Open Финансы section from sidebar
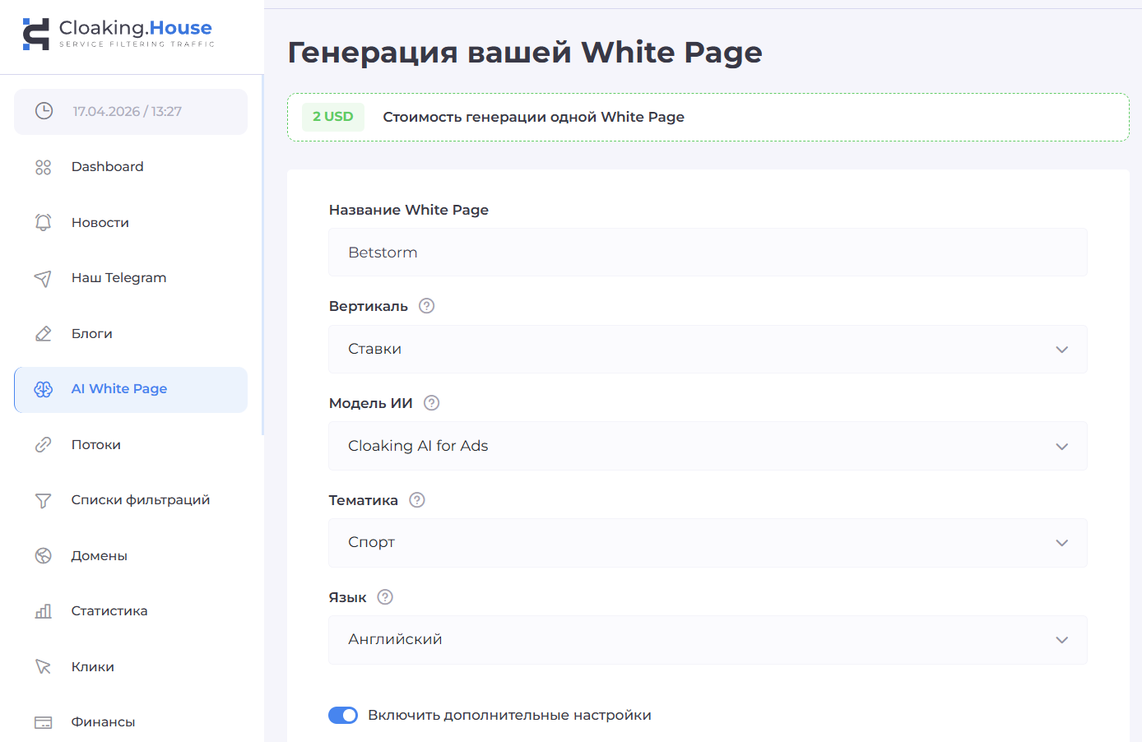Screen dimensions: 1142x742 103,722
